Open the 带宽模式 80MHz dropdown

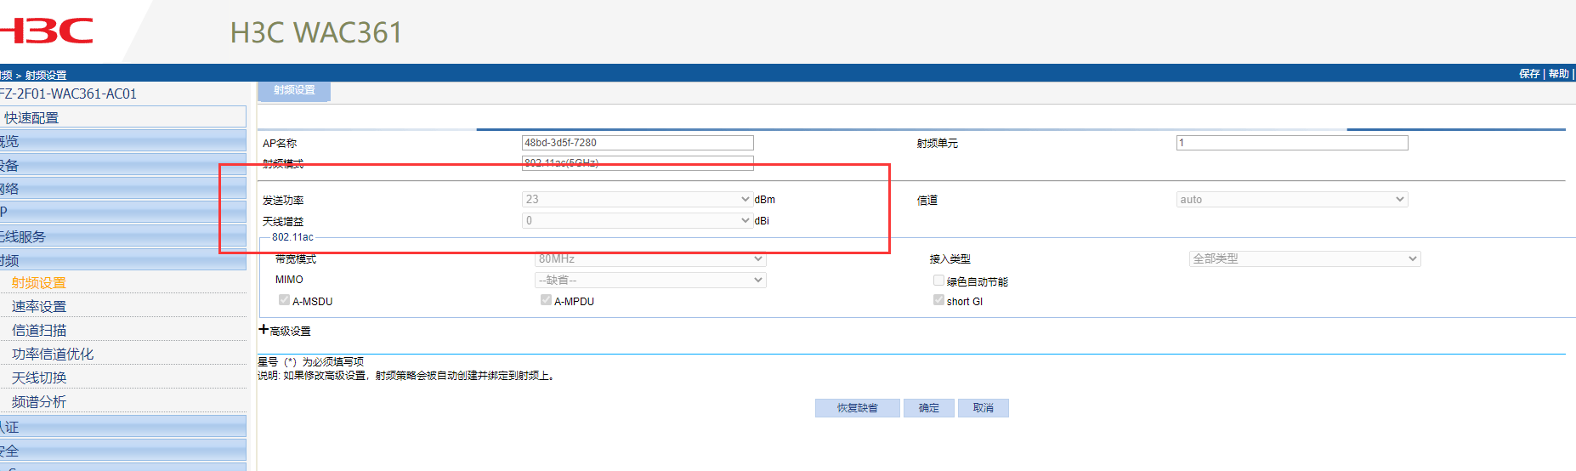(x=650, y=258)
